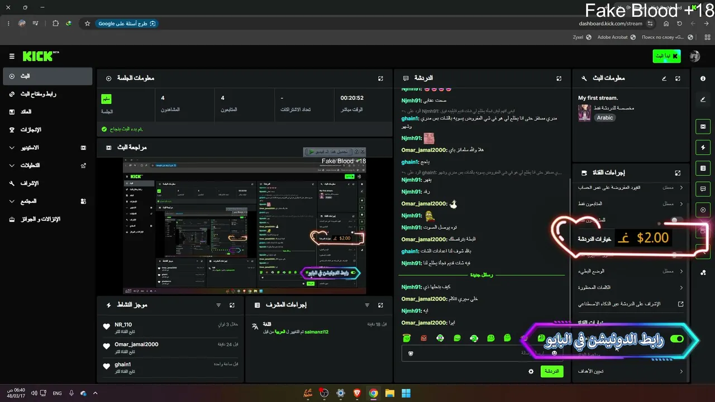This screenshot has height=402, width=715.
Task: Pick the red angry emote in chat
Action: 424,338
